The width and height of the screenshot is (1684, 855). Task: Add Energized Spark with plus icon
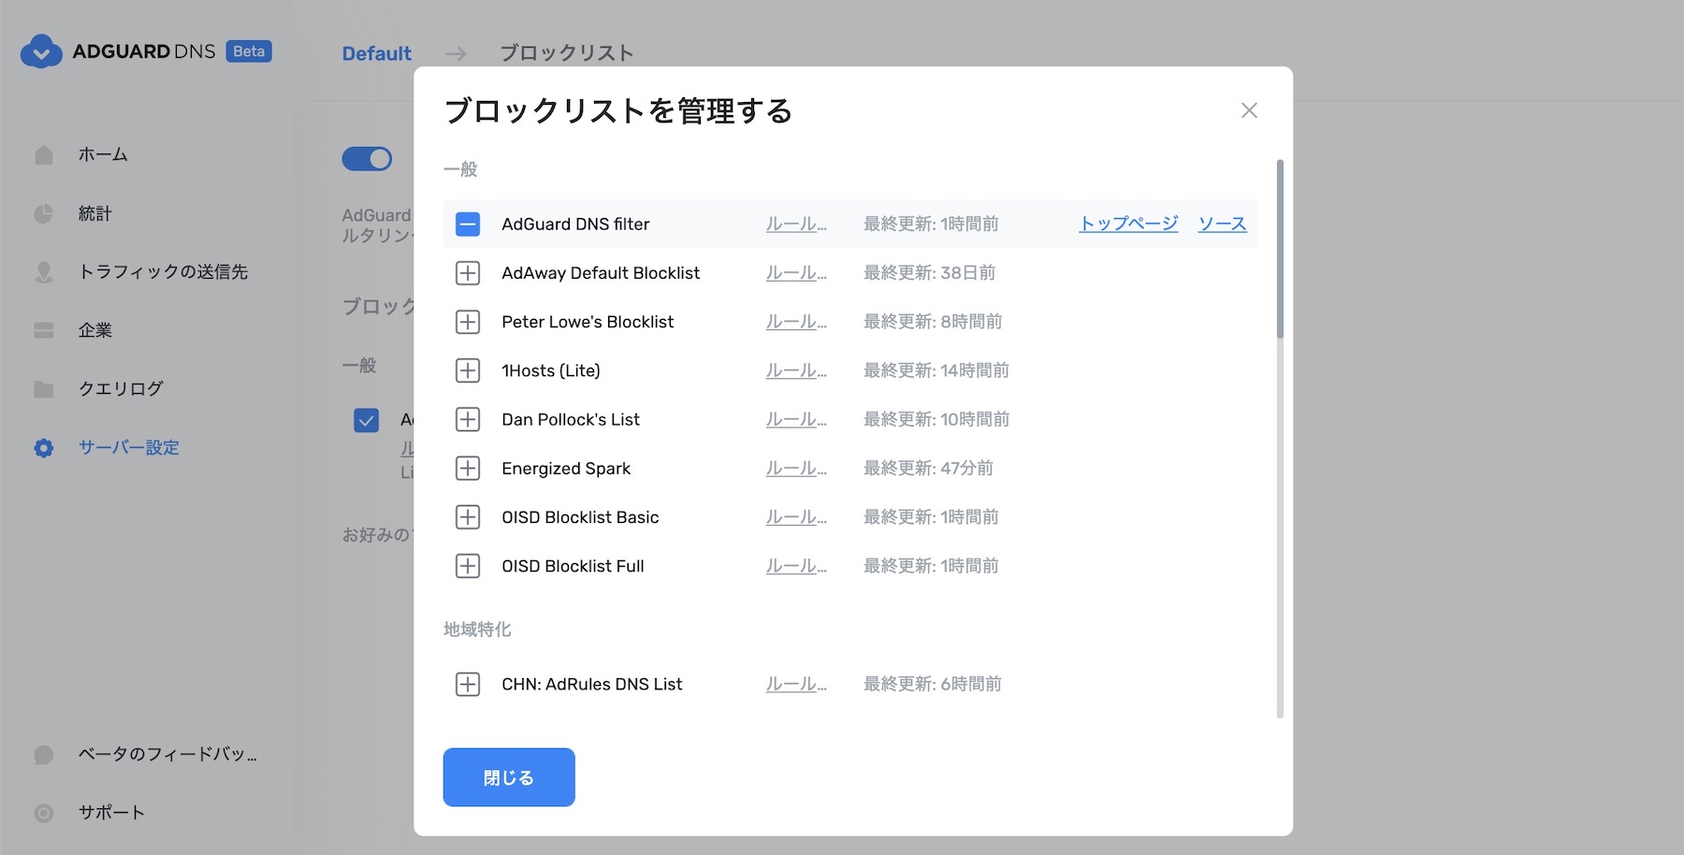(468, 468)
